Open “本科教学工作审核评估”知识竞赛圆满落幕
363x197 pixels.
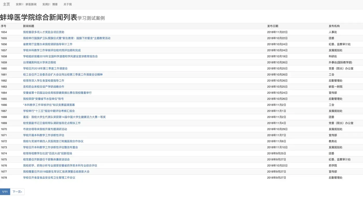point(49,105)
